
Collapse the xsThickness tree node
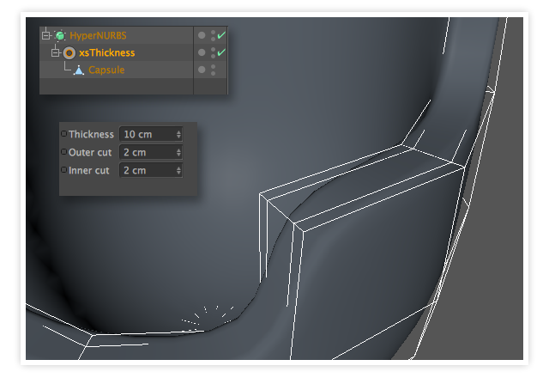pos(55,53)
